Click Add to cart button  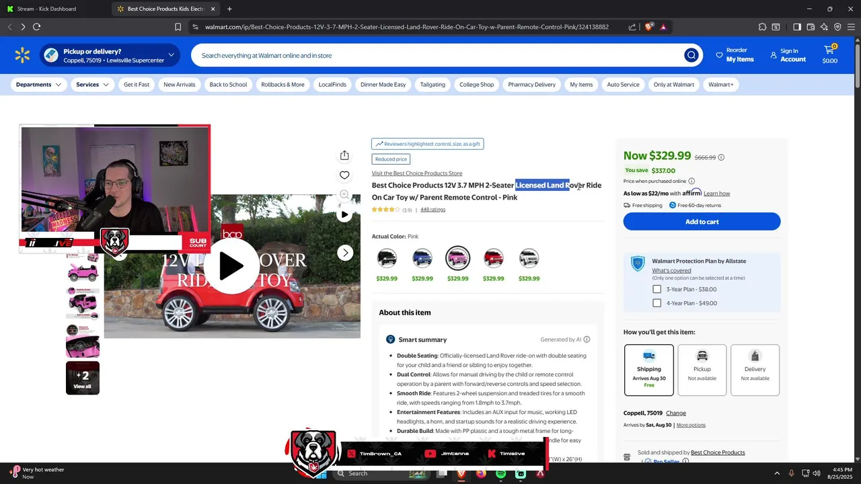[702, 222]
